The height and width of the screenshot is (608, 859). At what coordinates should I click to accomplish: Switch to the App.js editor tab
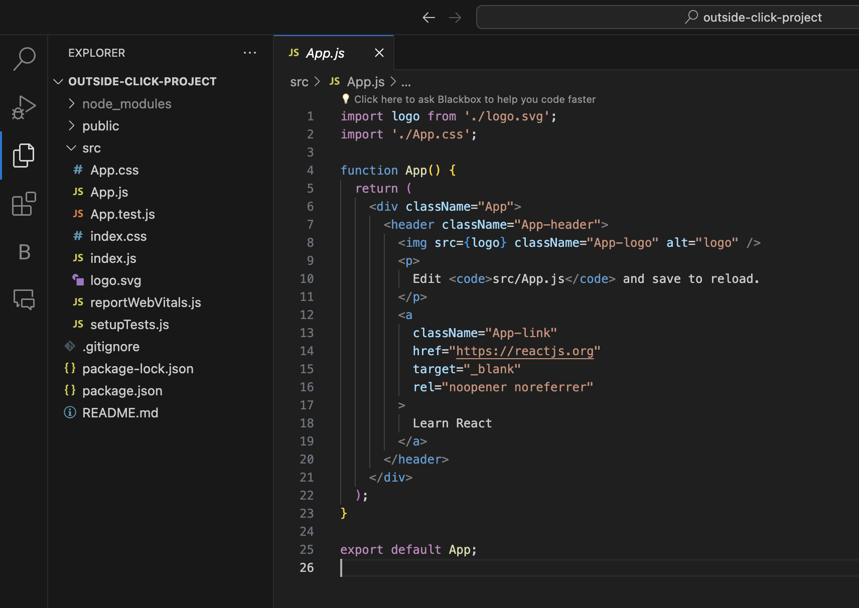pyautogui.click(x=325, y=53)
